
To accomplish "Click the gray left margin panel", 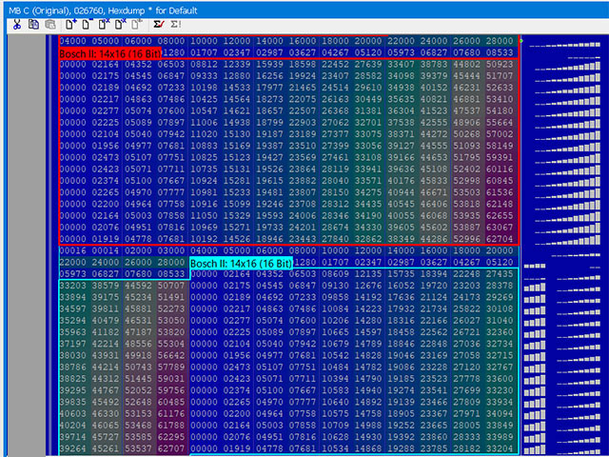I will coord(29,238).
